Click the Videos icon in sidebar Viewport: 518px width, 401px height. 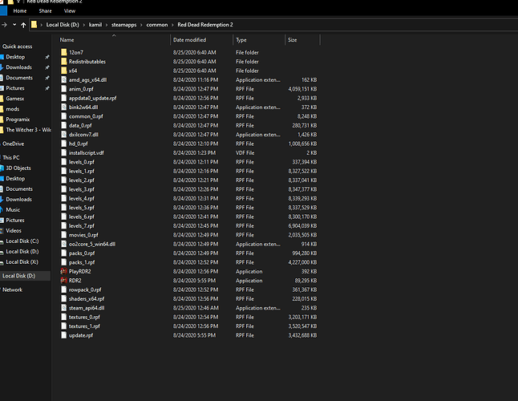coord(2,230)
